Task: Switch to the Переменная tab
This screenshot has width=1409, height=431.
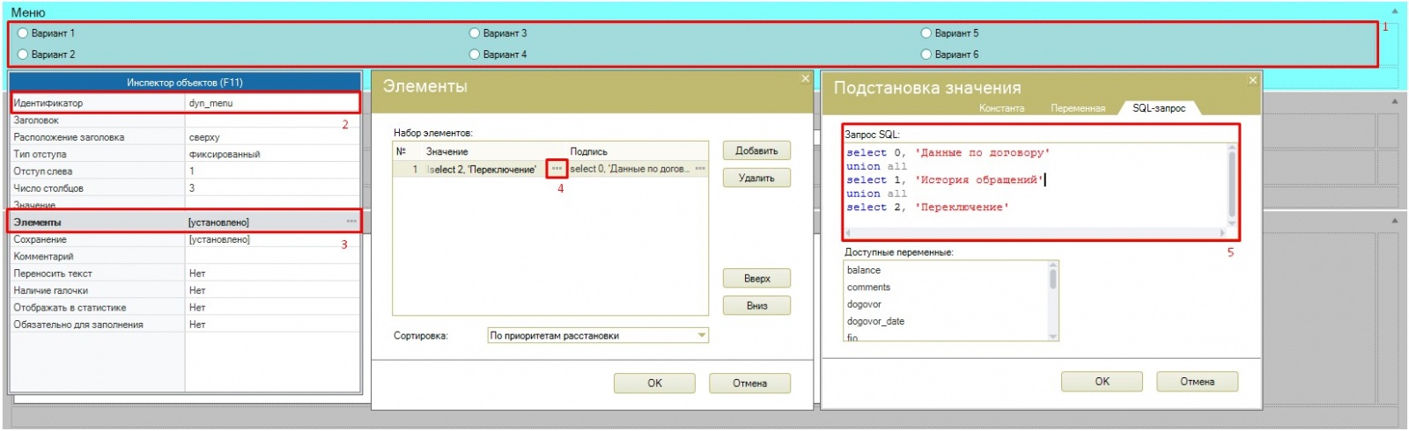Action: pyautogui.click(x=1077, y=108)
